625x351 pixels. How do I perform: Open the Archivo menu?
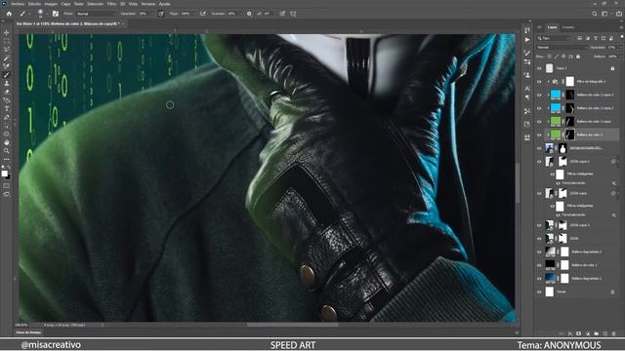(x=18, y=4)
